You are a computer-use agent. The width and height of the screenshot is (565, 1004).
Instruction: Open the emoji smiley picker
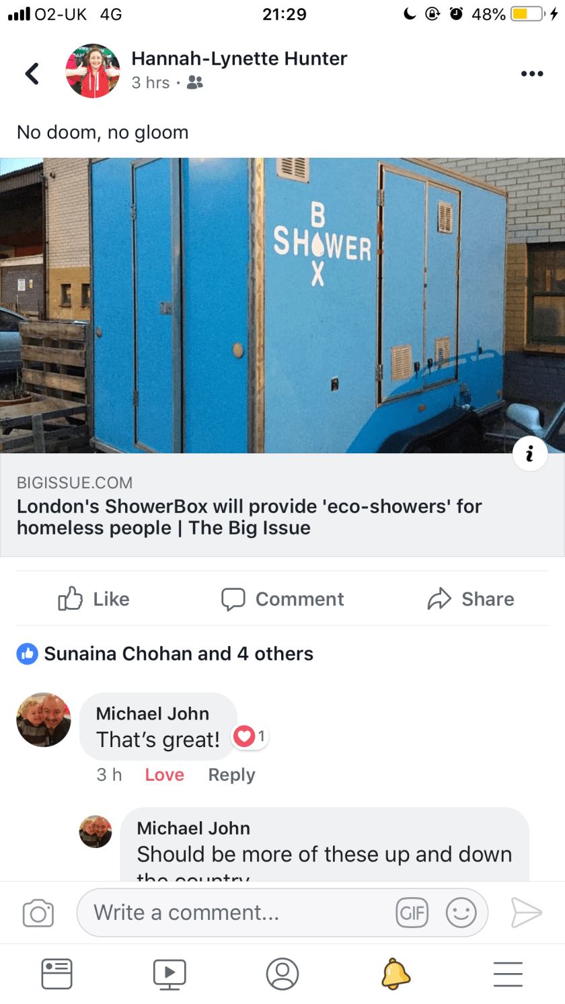coord(461,913)
